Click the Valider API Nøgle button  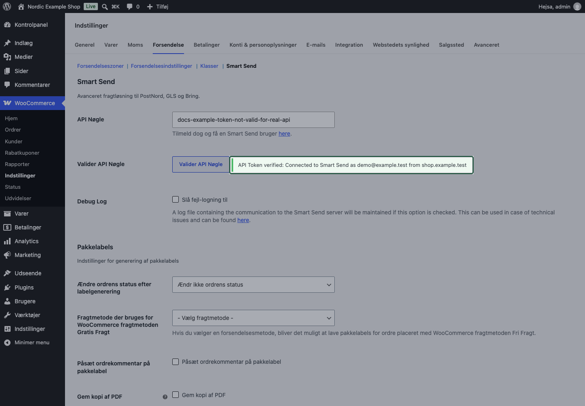click(201, 164)
